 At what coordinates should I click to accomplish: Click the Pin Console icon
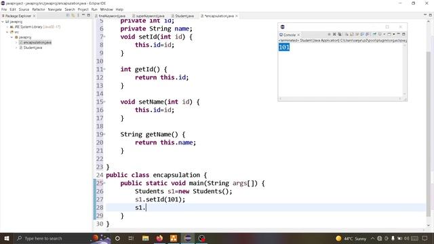(x=374, y=34)
